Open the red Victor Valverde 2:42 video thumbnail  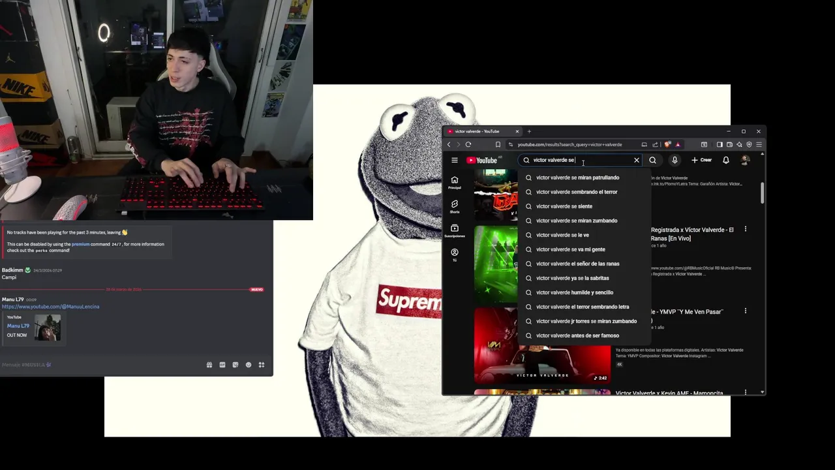(542, 345)
